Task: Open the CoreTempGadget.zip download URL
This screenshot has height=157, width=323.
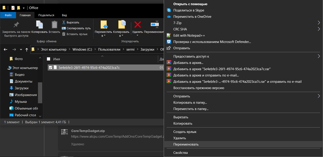Action: [118, 137]
